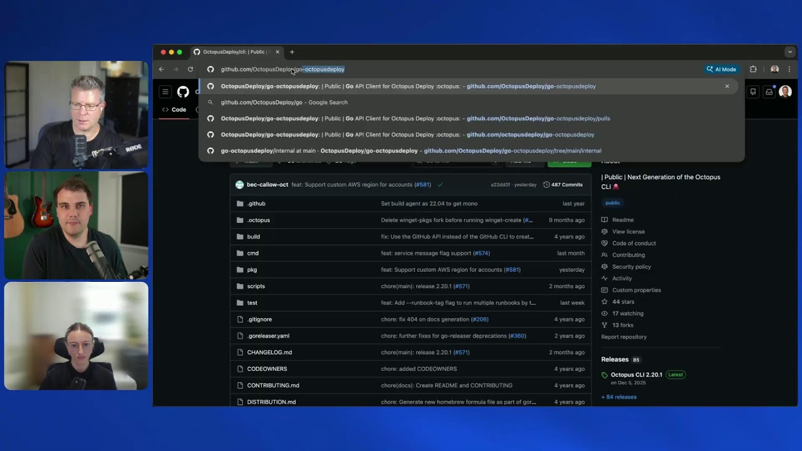Click the browser Forward arrow
This screenshot has width=802, height=451.
[176, 70]
